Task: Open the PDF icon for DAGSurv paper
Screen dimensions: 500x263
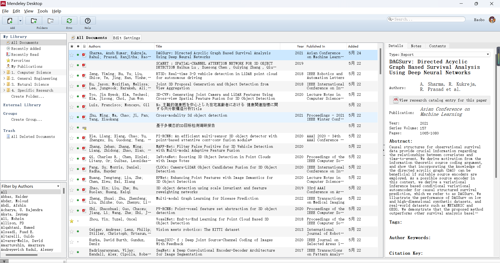Action: 84,55
